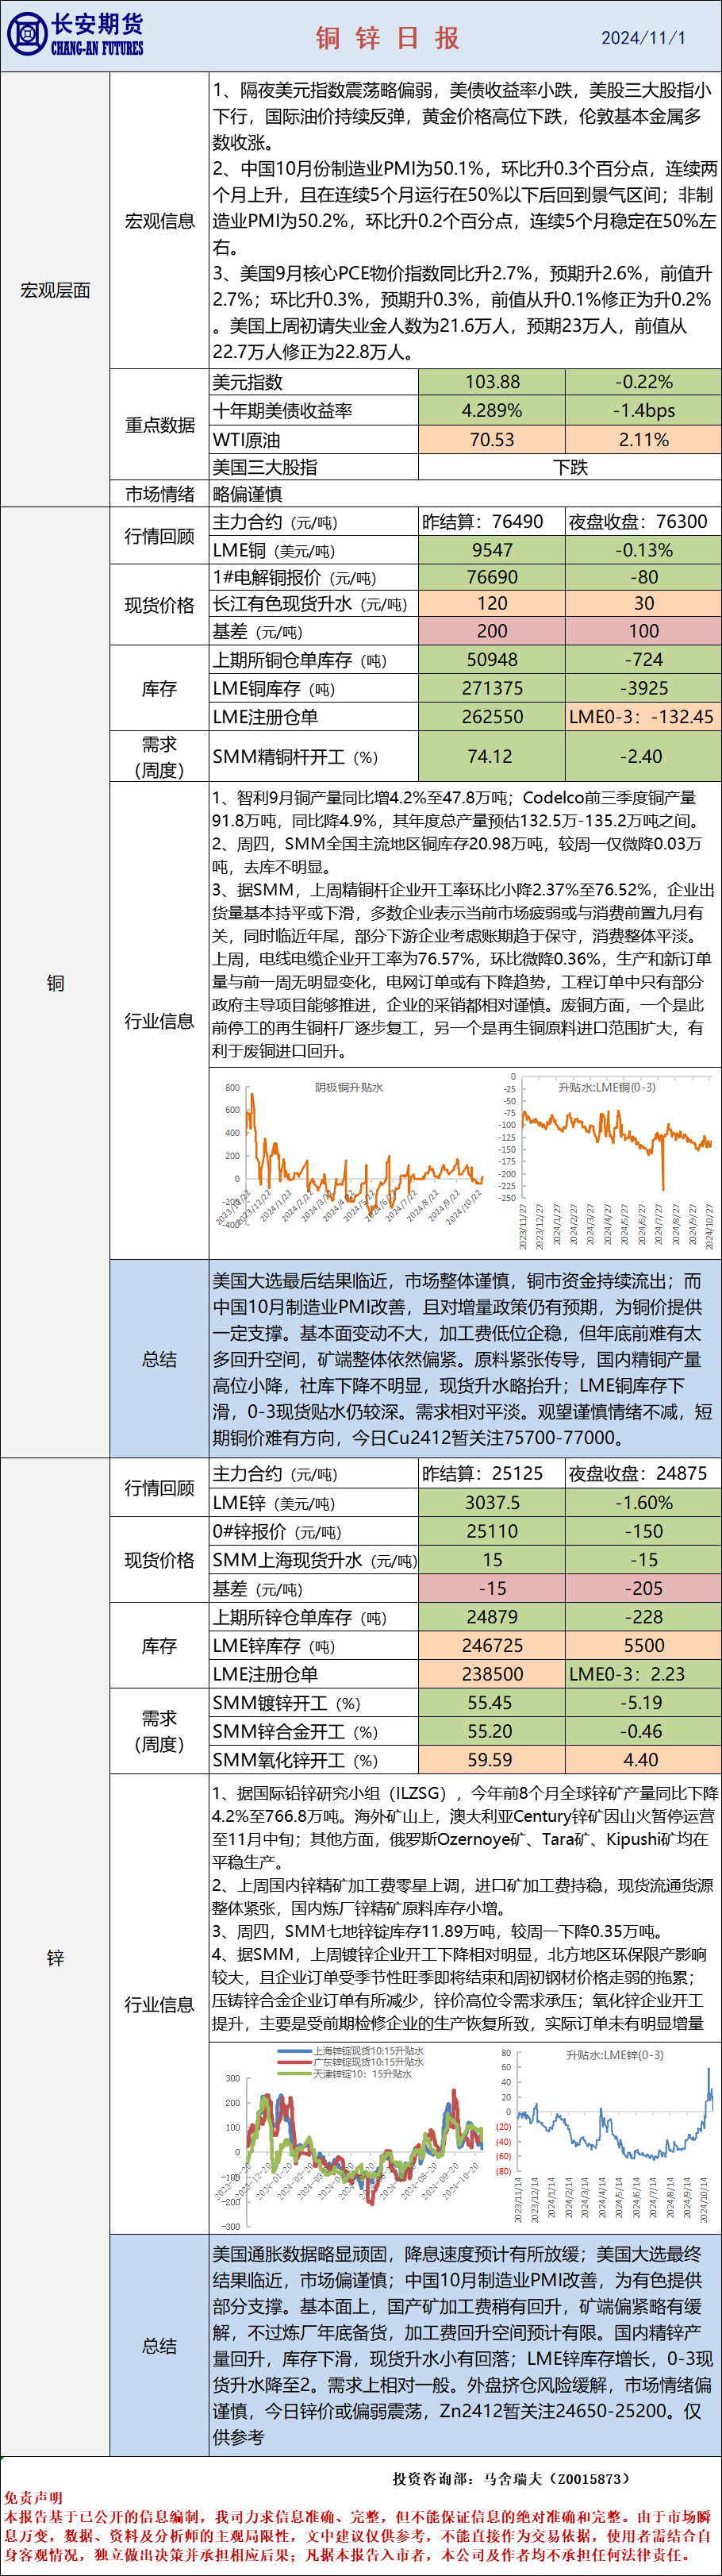Select the 宏观信息 row header

pos(159,221)
